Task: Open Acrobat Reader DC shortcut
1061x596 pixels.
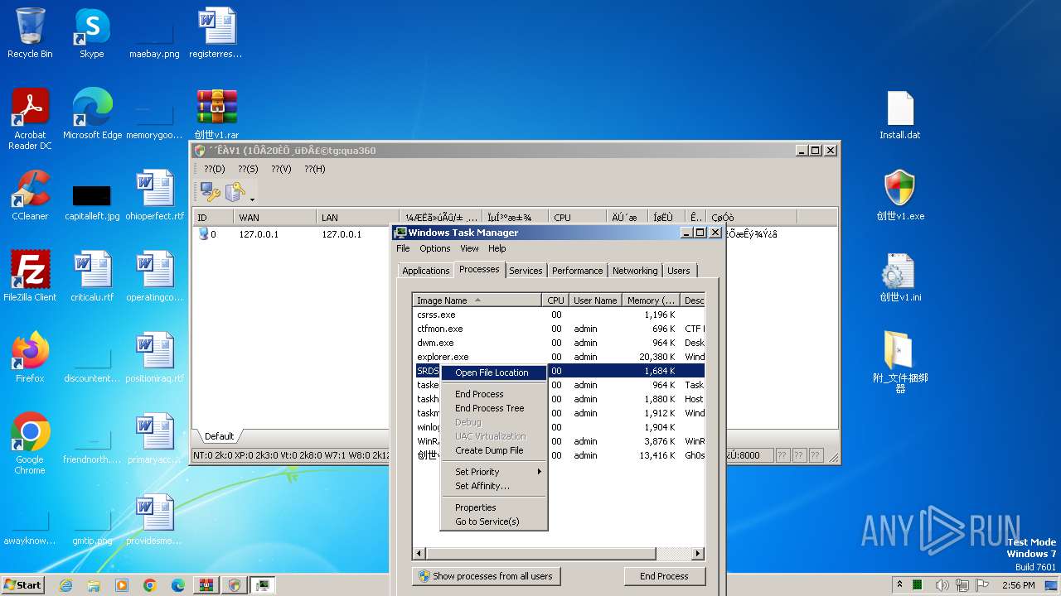Action: [30, 119]
